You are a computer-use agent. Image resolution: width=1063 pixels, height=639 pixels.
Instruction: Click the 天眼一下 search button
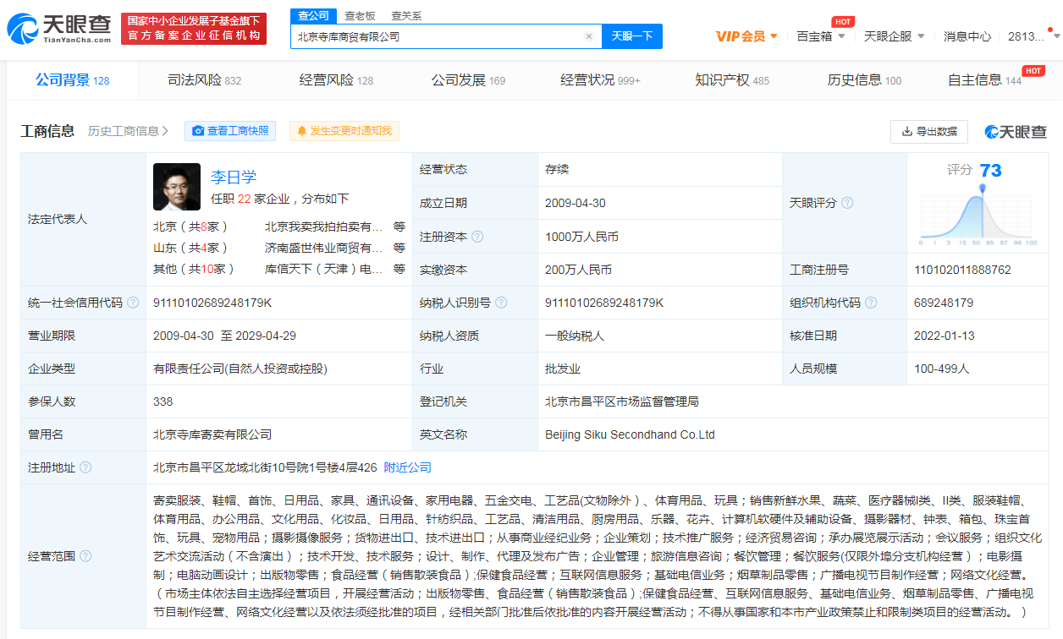point(631,36)
